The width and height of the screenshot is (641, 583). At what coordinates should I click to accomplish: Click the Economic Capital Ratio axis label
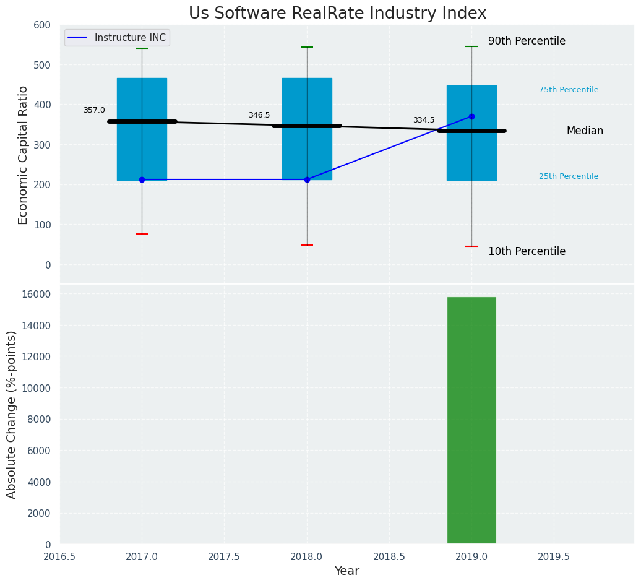click(x=24, y=155)
